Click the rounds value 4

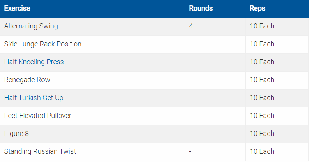[x=191, y=26]
